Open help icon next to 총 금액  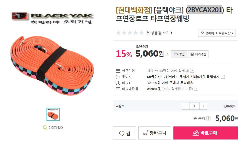(x=208, y=118)
